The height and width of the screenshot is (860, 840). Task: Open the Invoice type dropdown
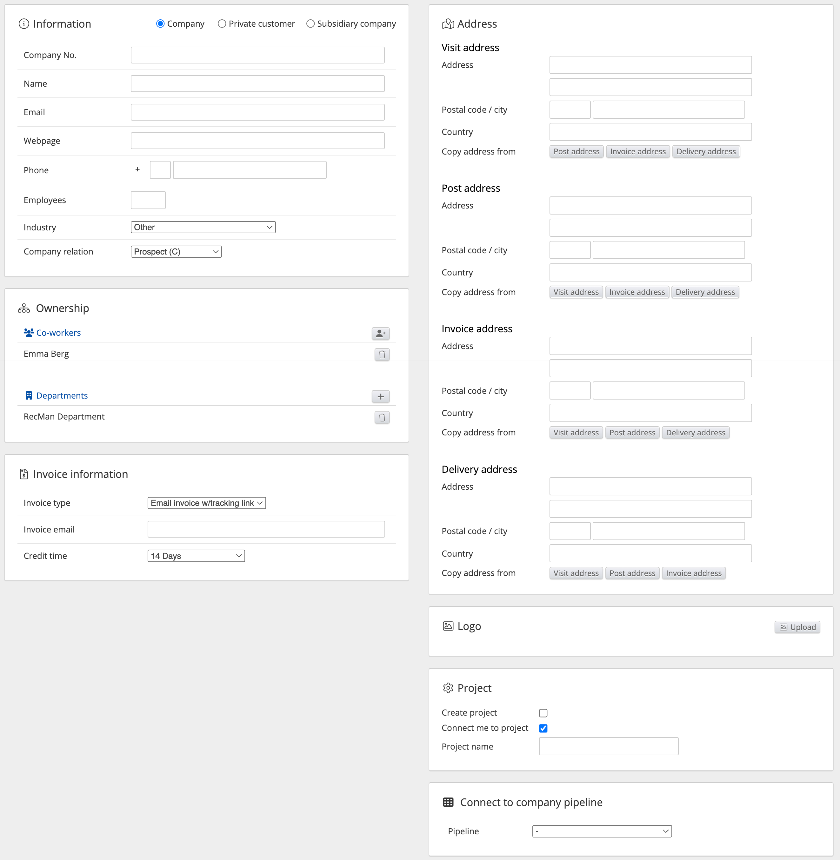206,503
